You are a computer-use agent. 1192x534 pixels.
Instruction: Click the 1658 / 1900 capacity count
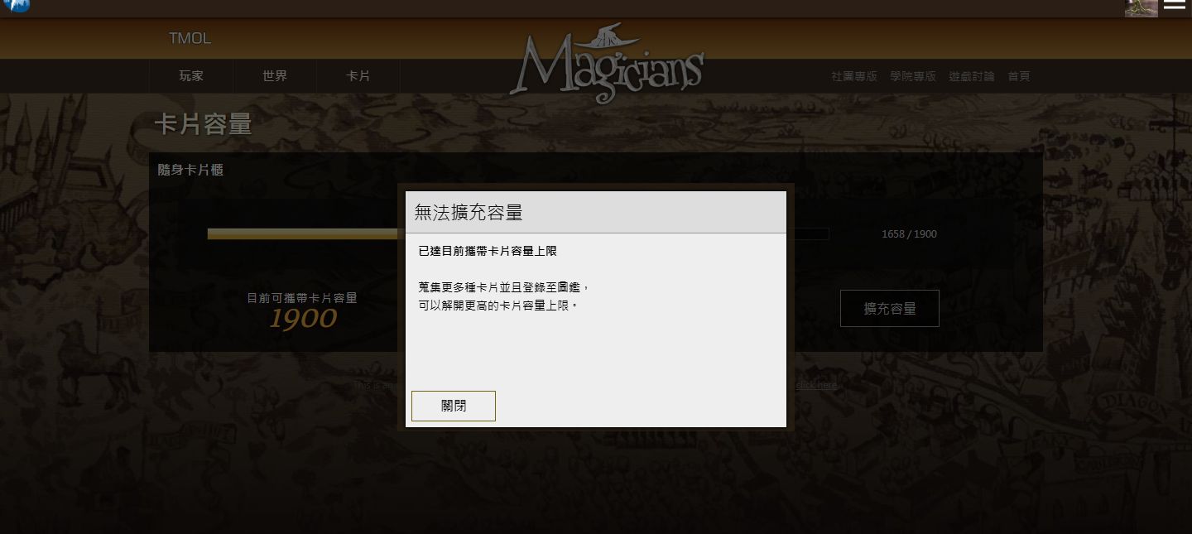(x=909, y=234)
